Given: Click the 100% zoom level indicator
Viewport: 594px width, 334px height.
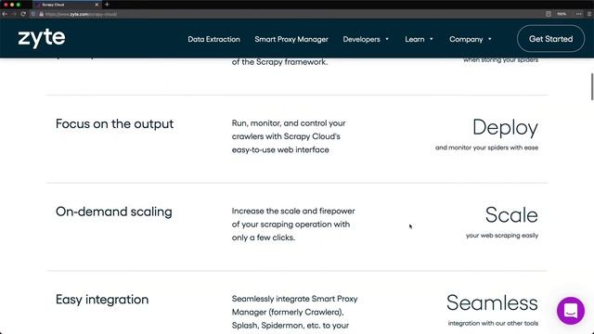Looking at the screenshot, I should click(562, 14).
